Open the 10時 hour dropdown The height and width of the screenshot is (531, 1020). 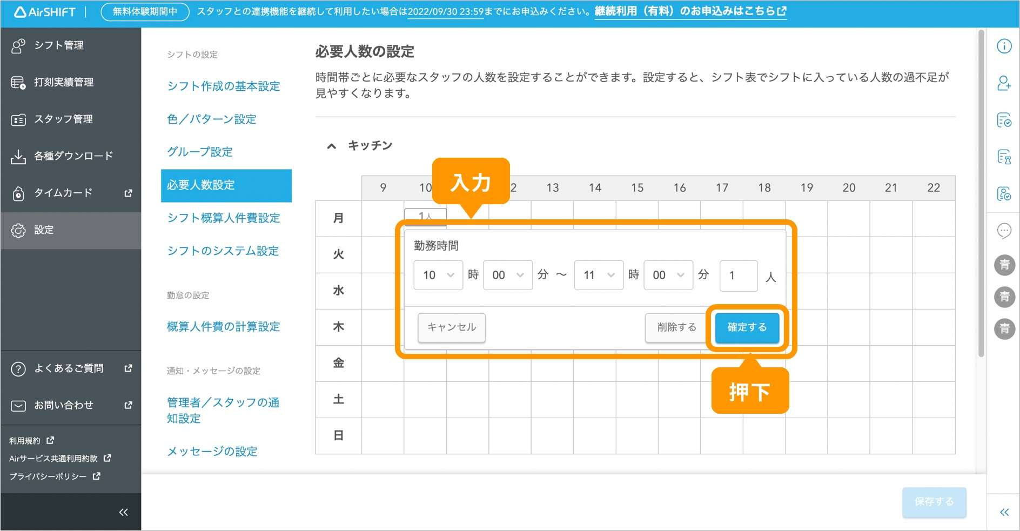click(x=438, y=275)
